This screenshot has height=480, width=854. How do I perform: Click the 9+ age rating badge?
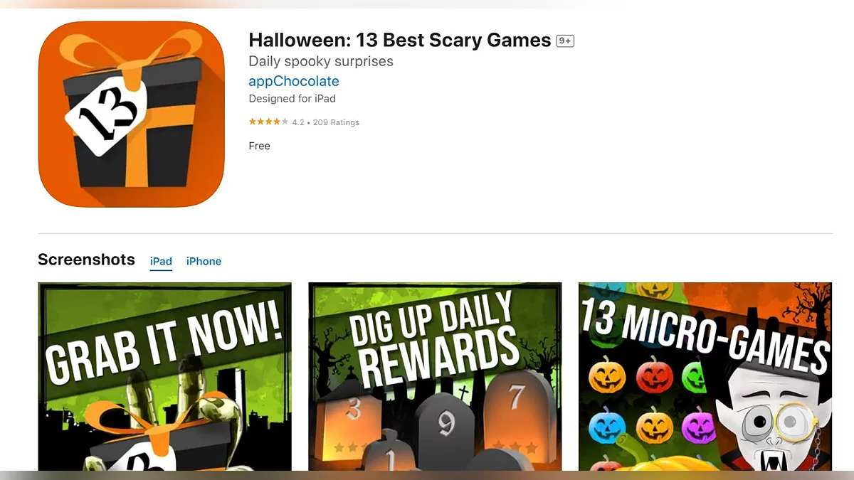tap(565, 41)
